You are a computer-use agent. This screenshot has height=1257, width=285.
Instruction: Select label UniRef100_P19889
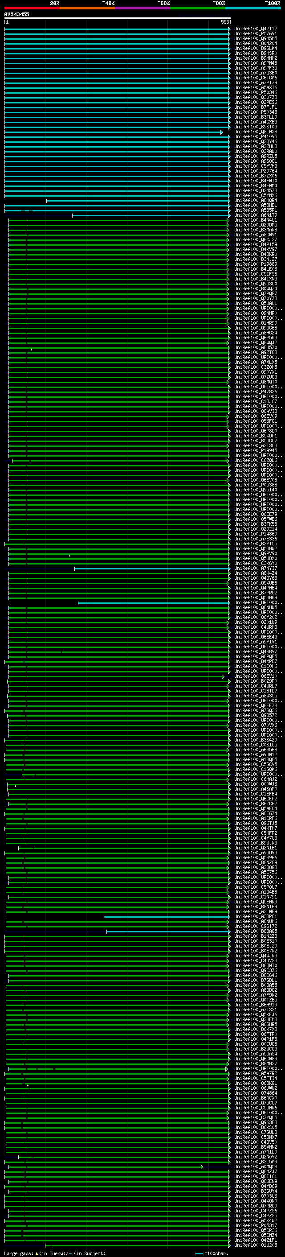256,264
